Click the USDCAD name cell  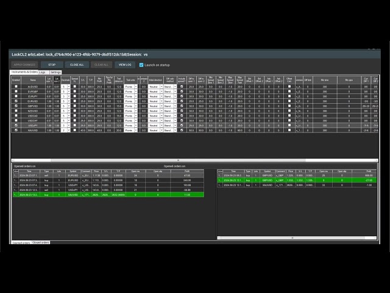[33, 115]
